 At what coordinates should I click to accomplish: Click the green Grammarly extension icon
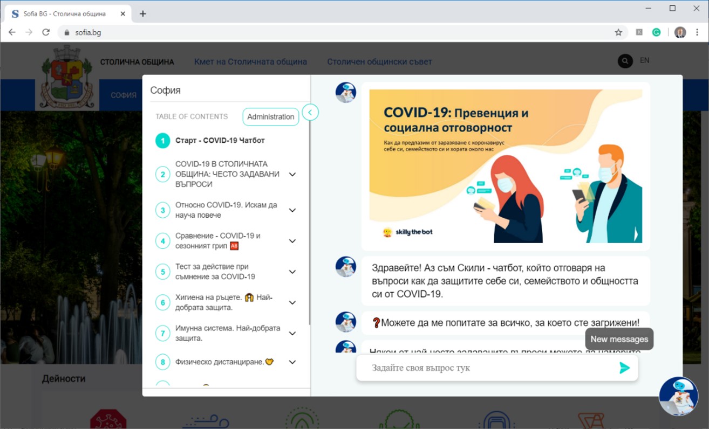pos(657,32)
